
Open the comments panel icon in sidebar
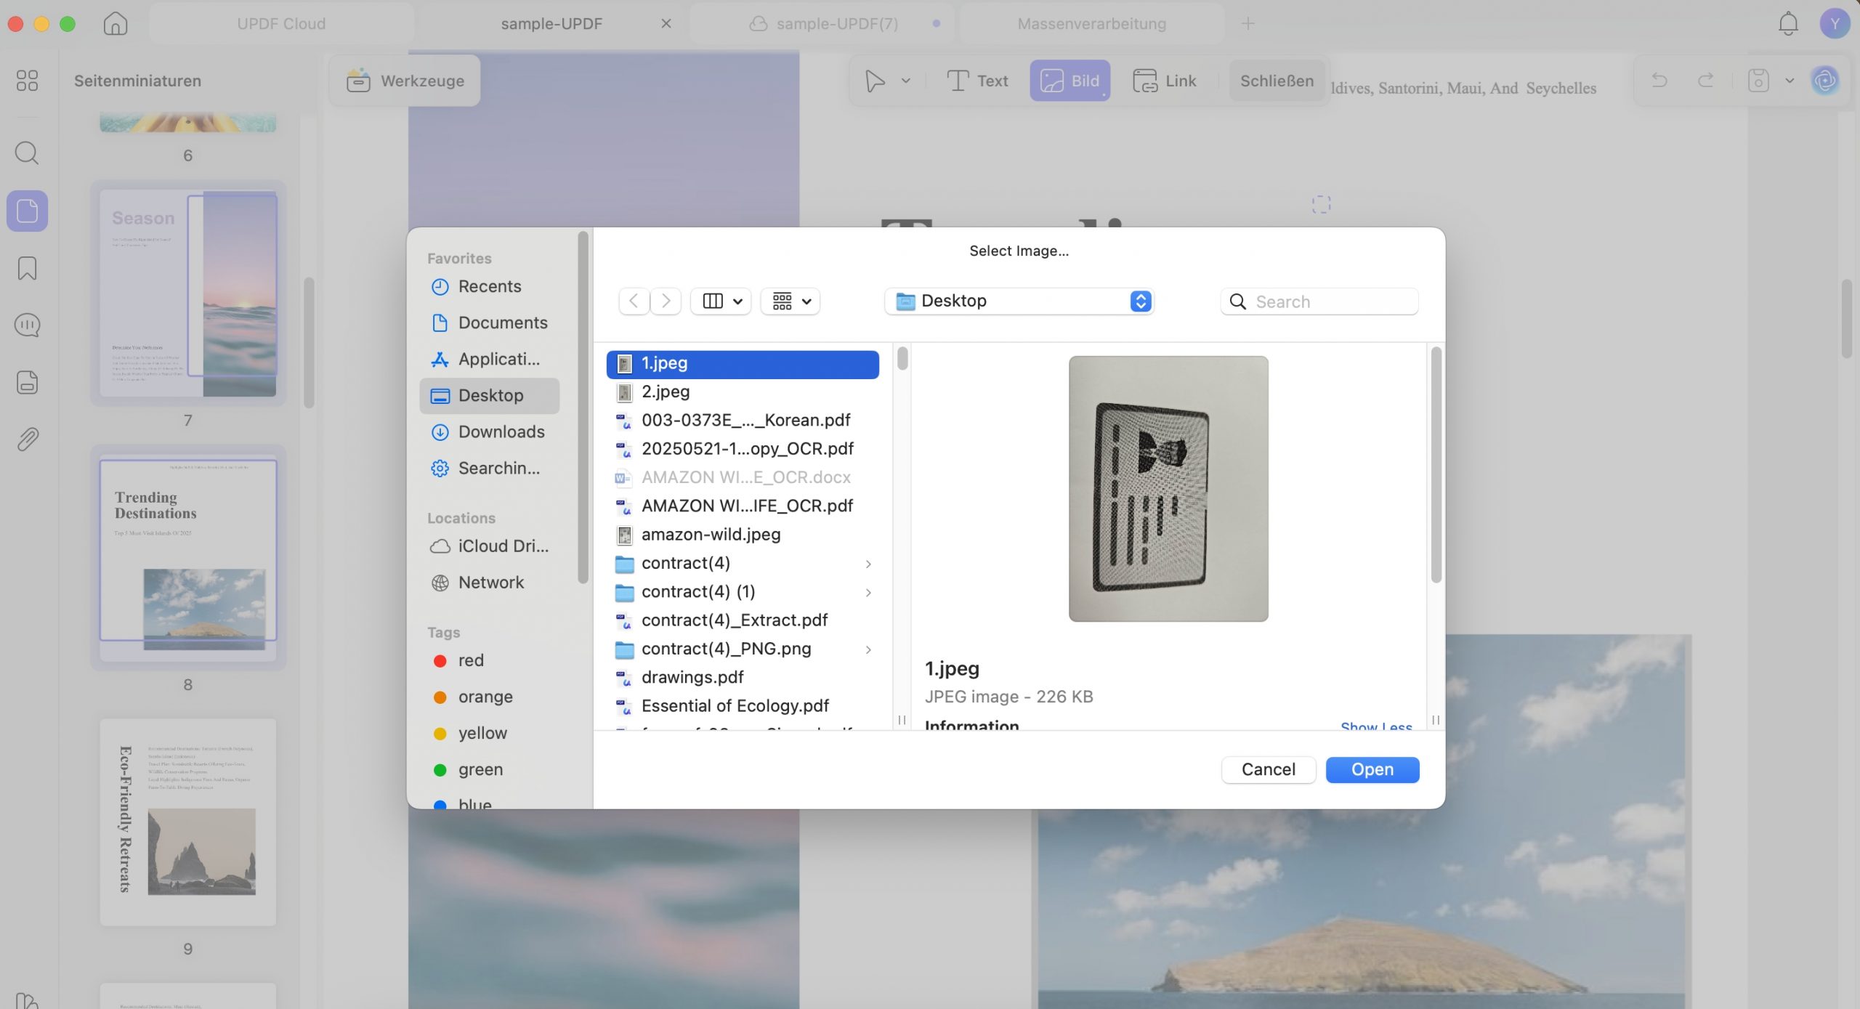pyautogui.click(x=27, y=325)
